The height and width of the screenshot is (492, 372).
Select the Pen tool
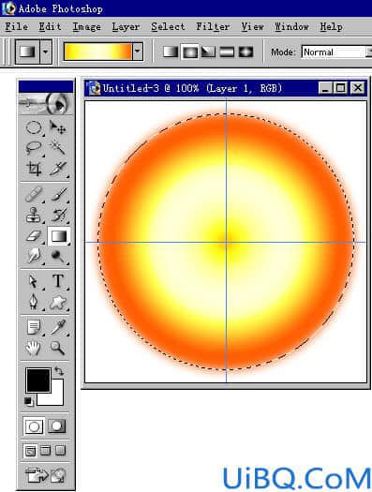(33, 302)
